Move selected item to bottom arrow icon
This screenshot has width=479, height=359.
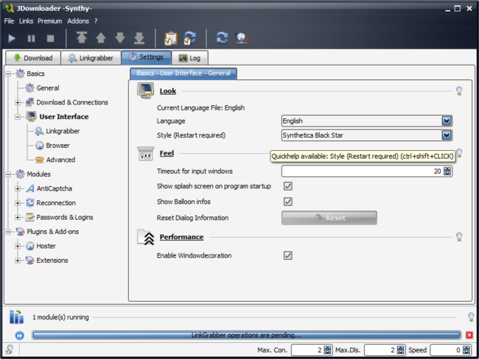[x=139, y=38]
